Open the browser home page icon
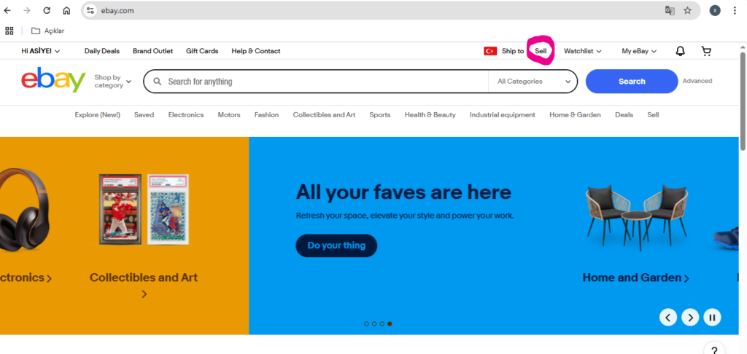 tap(66, 10)
